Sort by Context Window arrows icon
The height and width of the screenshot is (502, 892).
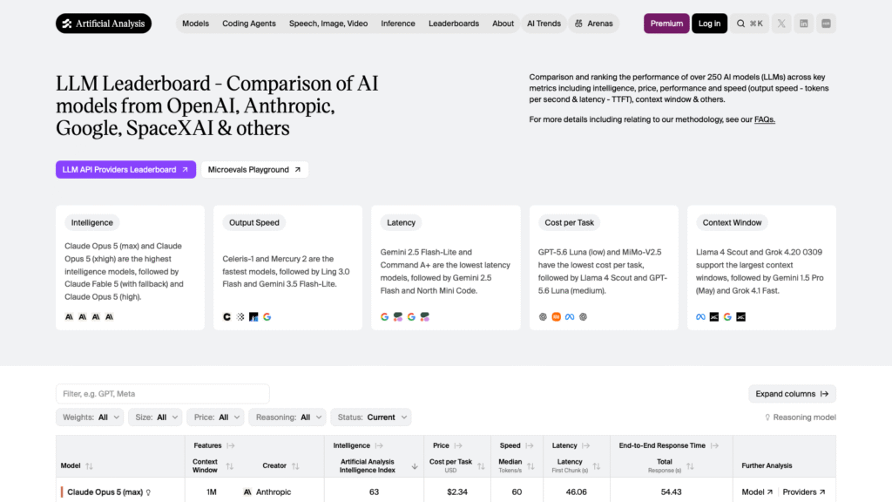pyautogui.click(x=230, y=465)
